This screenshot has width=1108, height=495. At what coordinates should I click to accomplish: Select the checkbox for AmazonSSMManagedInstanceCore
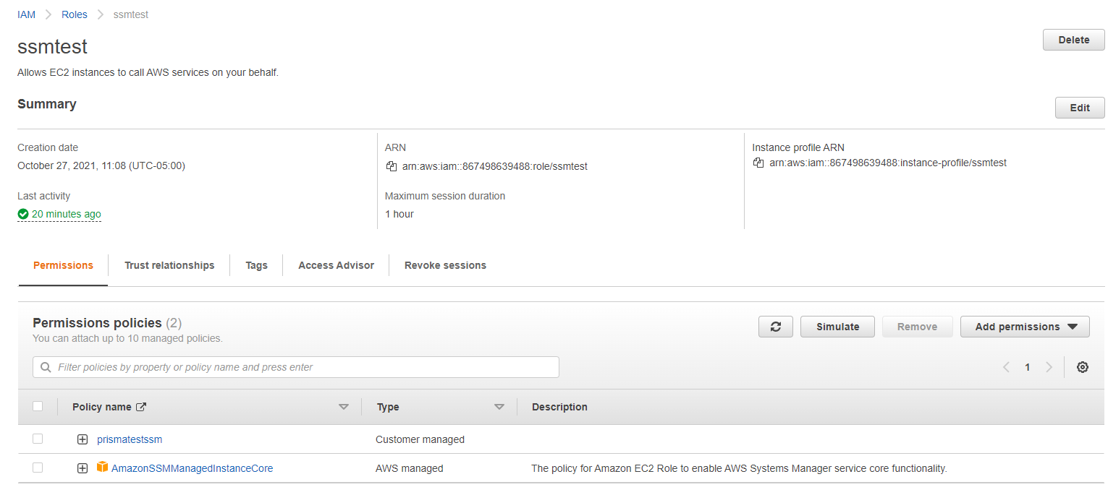[38, 468]
